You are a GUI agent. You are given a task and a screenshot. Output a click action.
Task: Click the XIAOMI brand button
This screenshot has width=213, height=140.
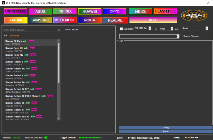[16, 20]
